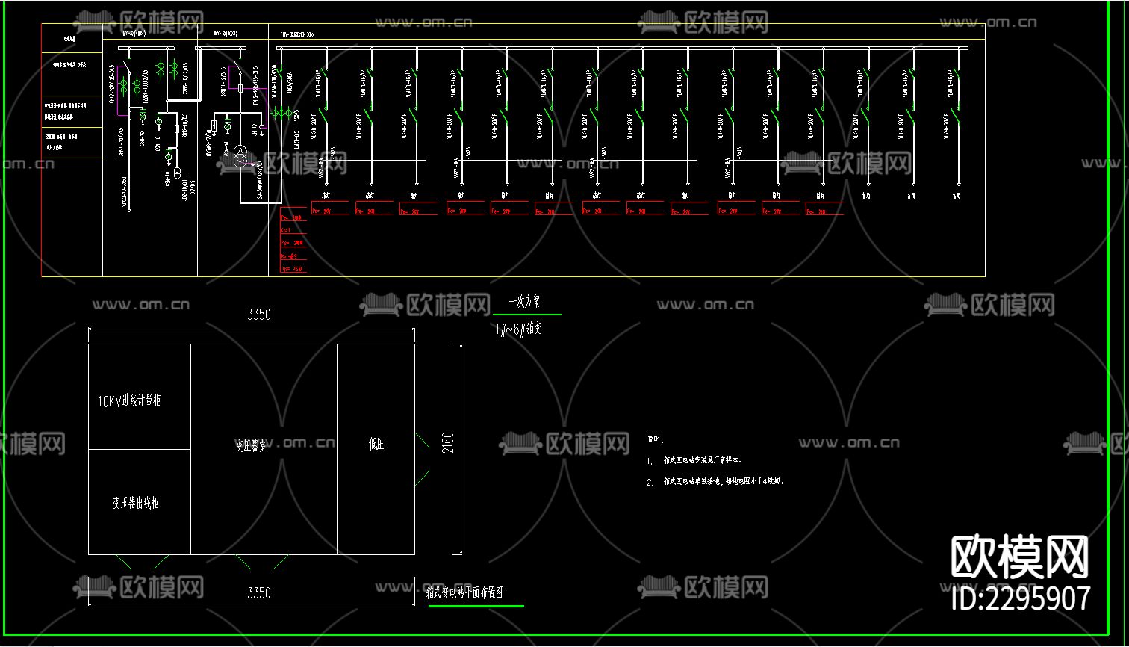Select the 低压 compartment label
Image resolution: width=1129 pixels, height=647 pixels.
pos(376,445)
